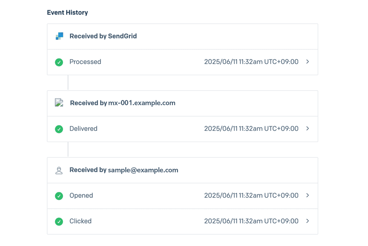Click the green check icon for Clicked
Image resolution: width=368 pixels, height=246 pixels.
[59, 221]
